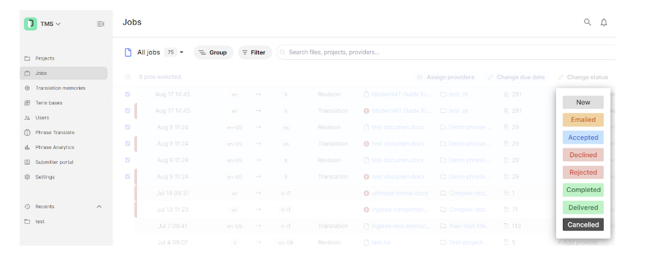
Task: Click the Group button
Action: click(213, 52)
